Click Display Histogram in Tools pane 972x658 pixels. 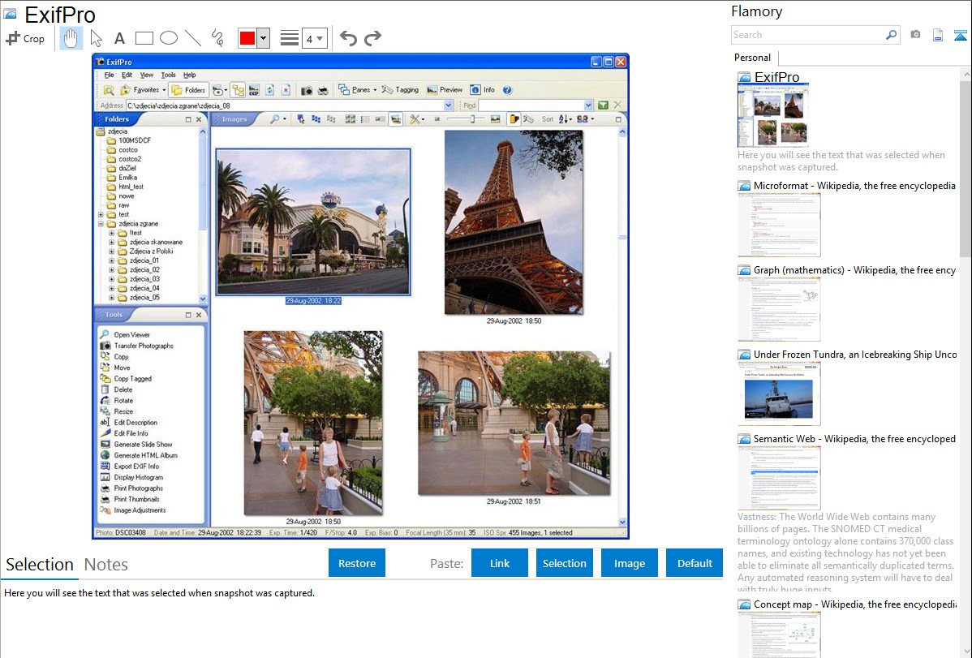[x=138, y=478]
